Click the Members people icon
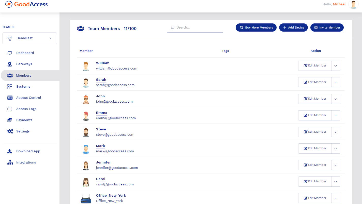This screenshot has height=204, width=362. pos(10,75)
